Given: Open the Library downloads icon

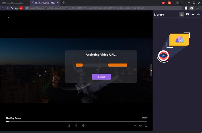Looking at the screenshot, I should click(x=182, y=14).
